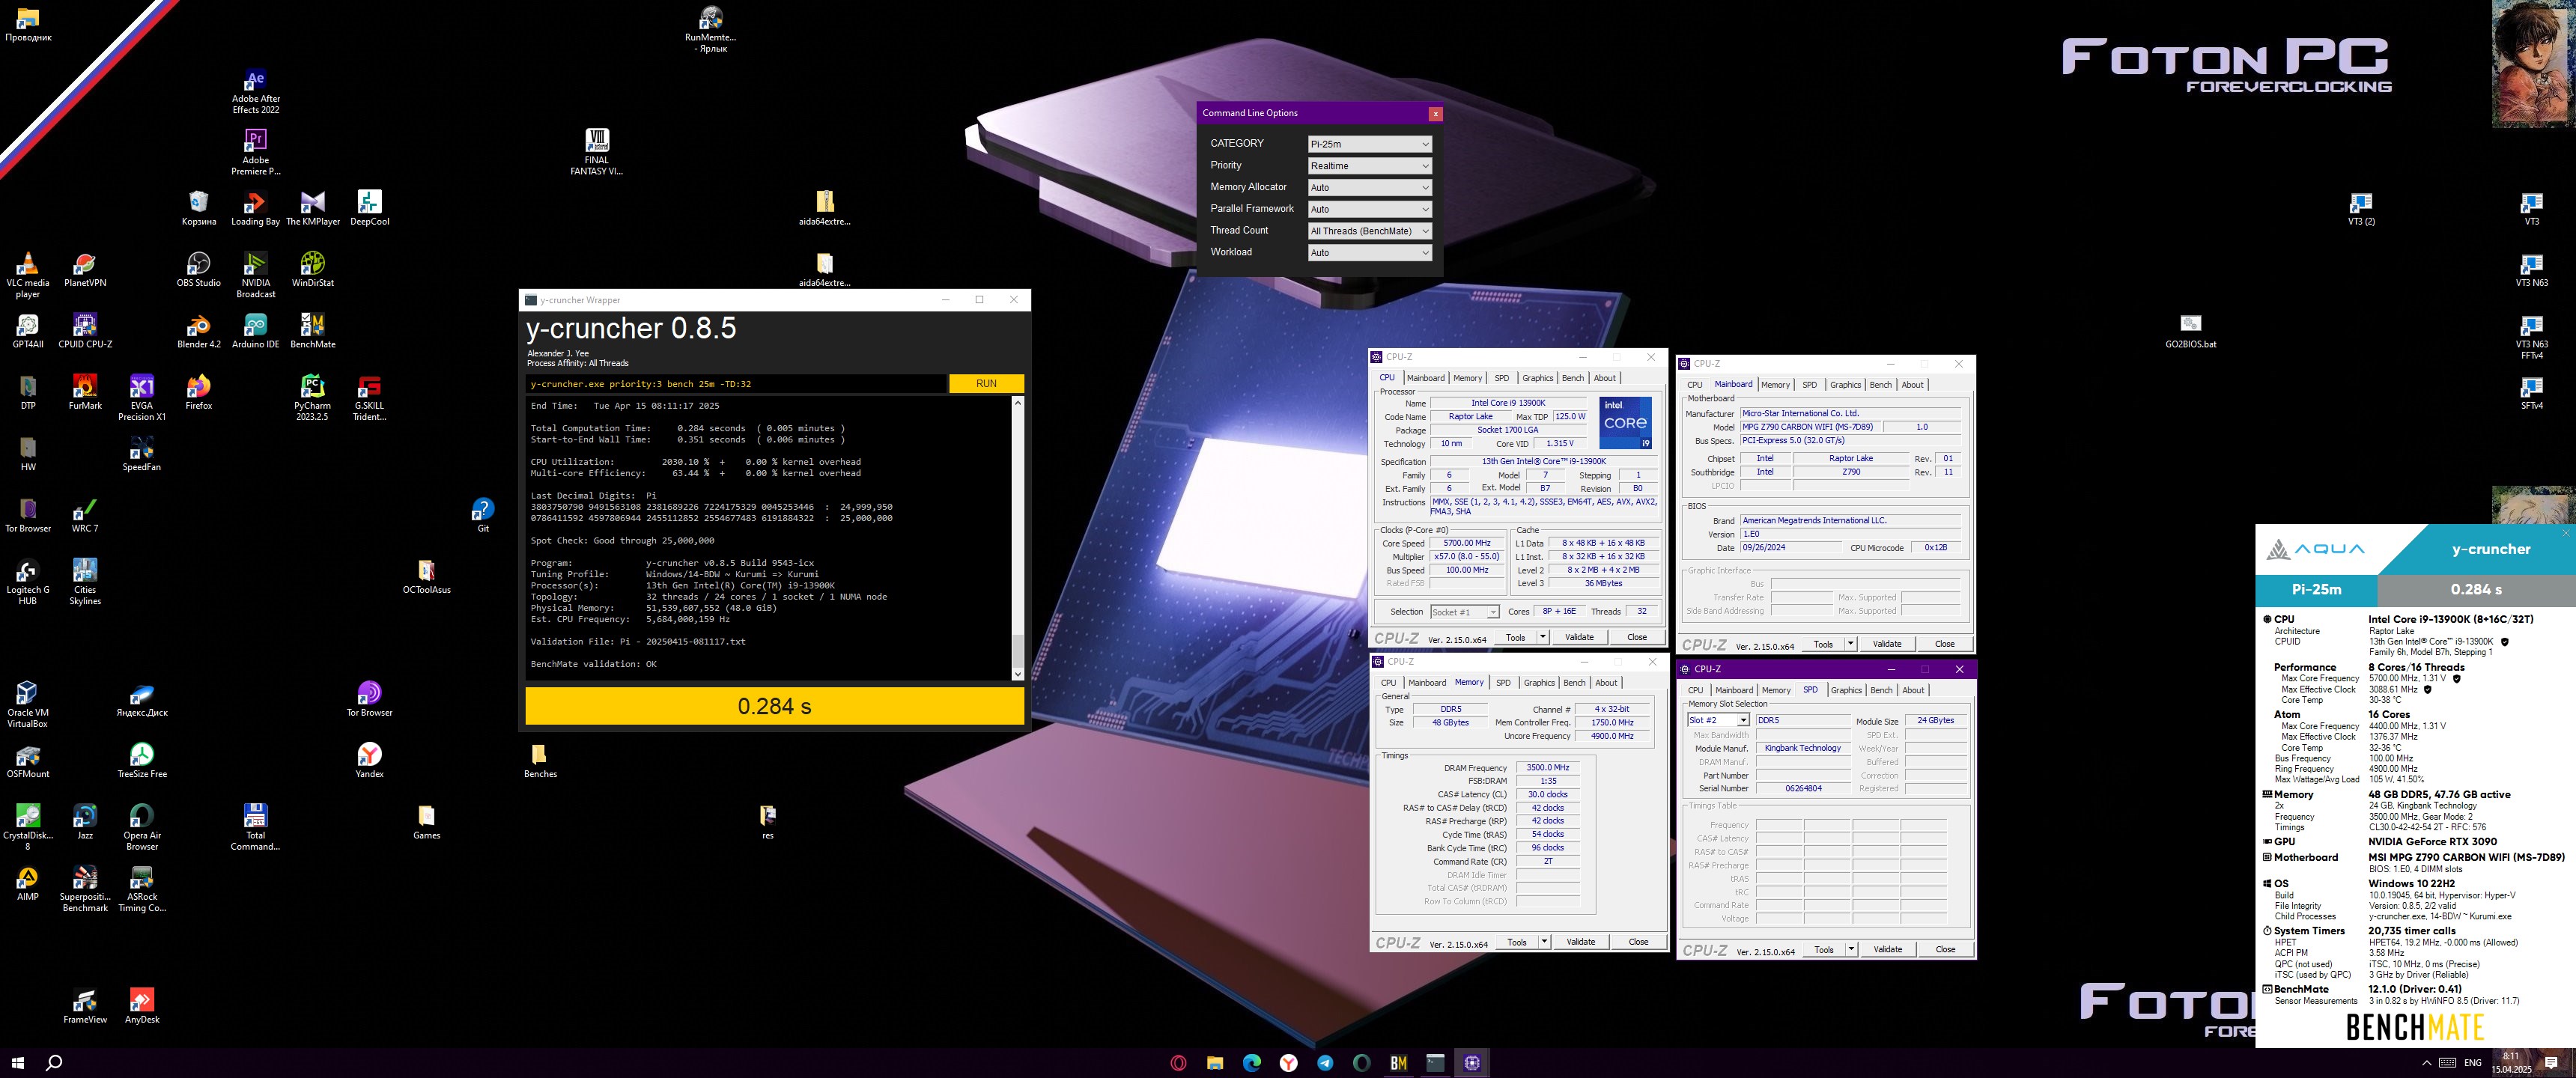Image resolution: width=2576 pixels, height=1078 pixels.
Task: Expand the Parallel Framework dropdown
Action: click(x=1369, y=209)
